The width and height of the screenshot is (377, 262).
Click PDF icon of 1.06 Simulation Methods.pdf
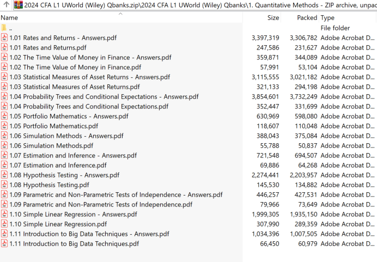tap(4, 146)
